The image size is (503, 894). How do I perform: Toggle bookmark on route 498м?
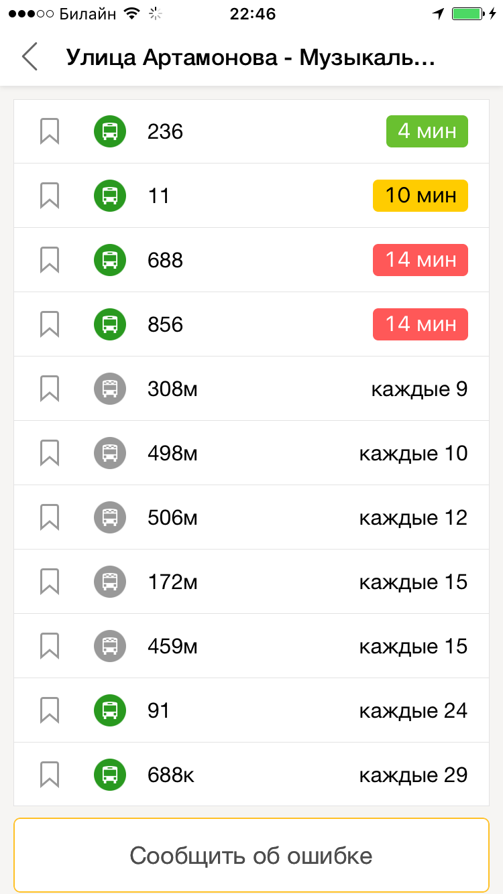pyautogui.click(x=50, y=453)
